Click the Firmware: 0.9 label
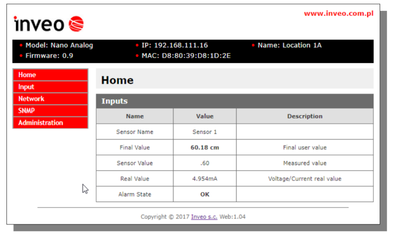Image resolution: width=396 pixels, height=238 pixels. pyautogui.click(x=49, y=56)
